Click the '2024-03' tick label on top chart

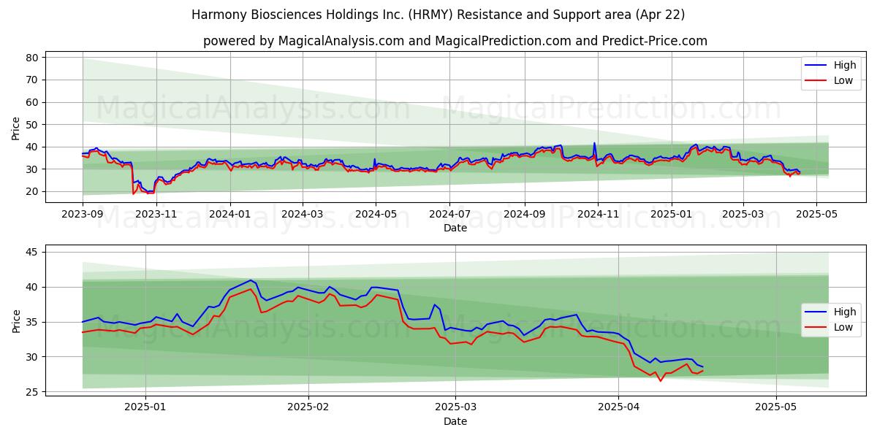303,215
